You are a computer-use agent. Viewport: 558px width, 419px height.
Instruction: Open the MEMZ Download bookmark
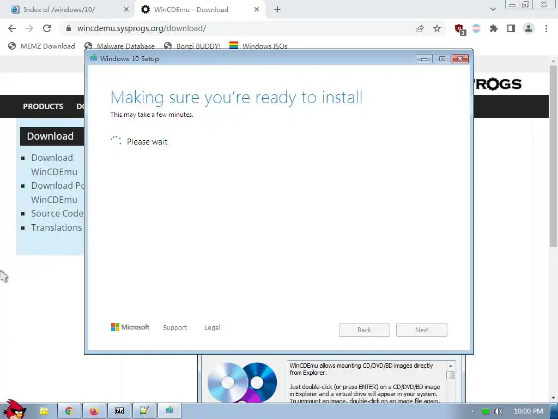[x=41, y=46]
